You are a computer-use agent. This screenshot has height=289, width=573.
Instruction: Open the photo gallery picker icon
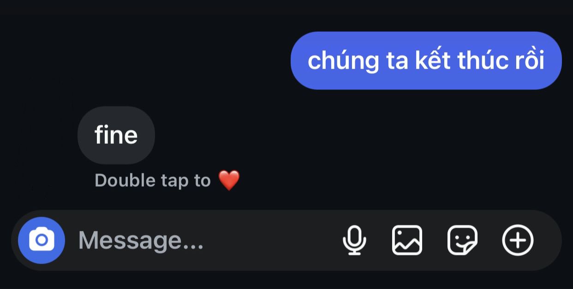407,240
